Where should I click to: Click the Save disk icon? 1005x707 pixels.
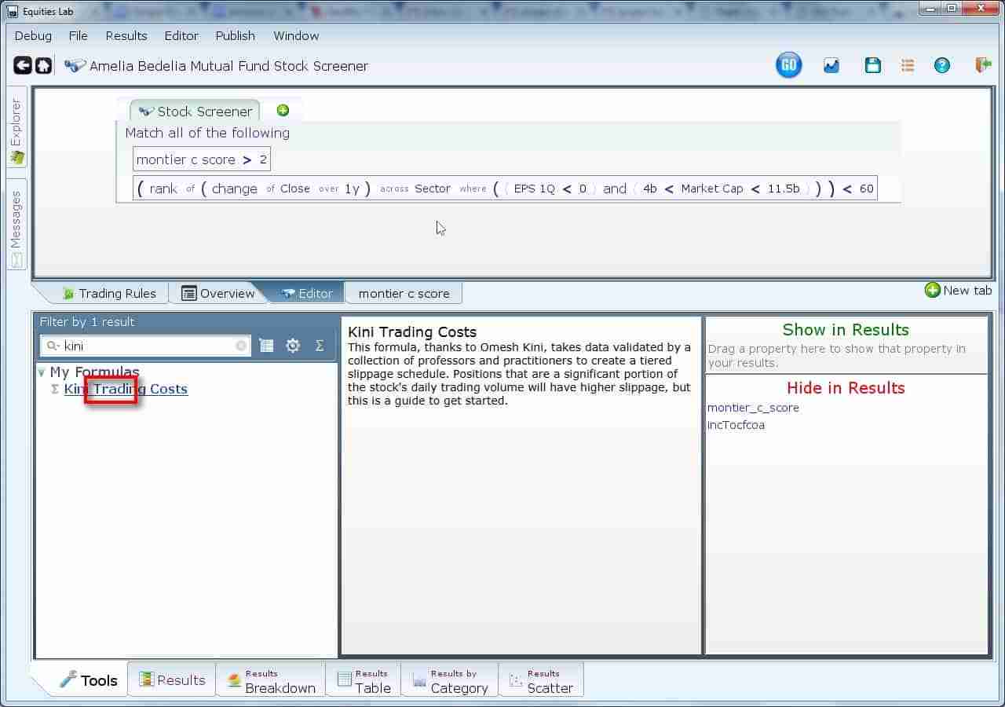(872, 66)
